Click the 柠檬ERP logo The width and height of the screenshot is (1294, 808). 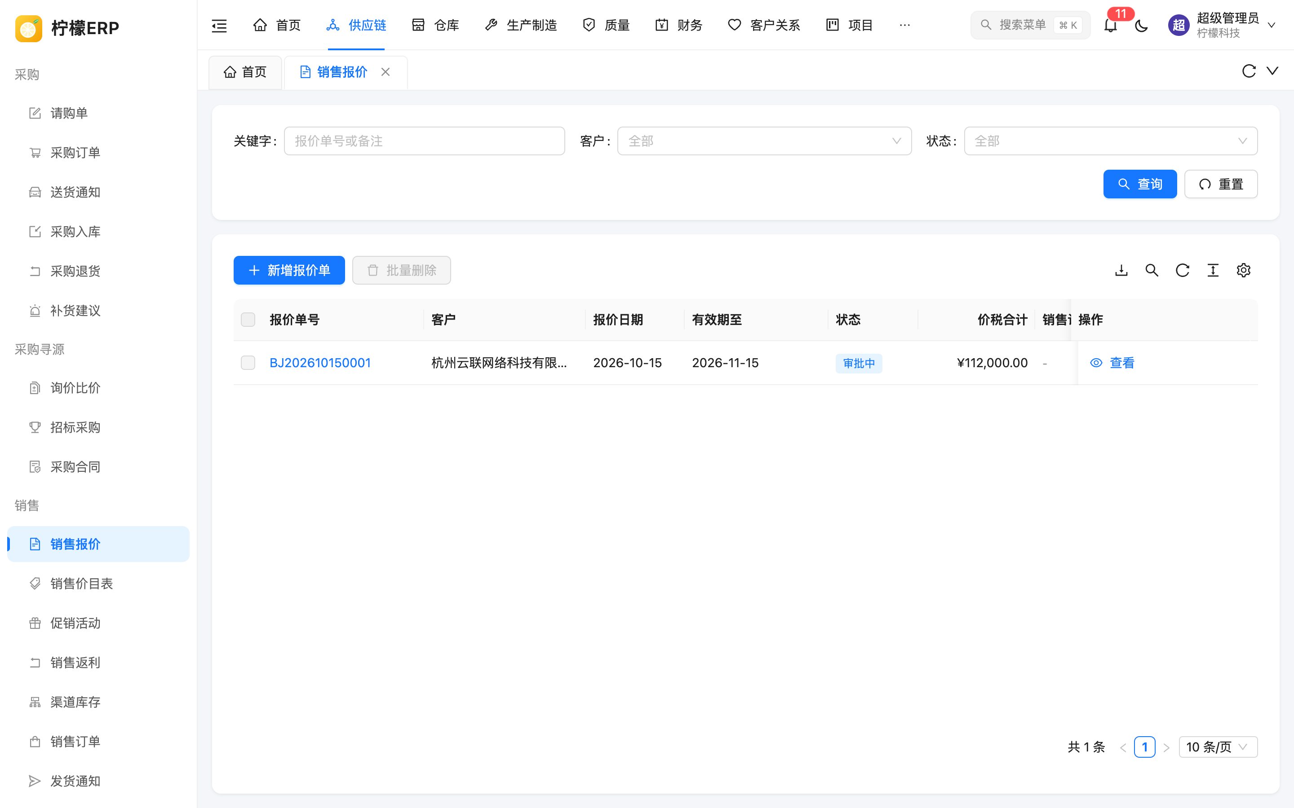click(x=67, y=28)
